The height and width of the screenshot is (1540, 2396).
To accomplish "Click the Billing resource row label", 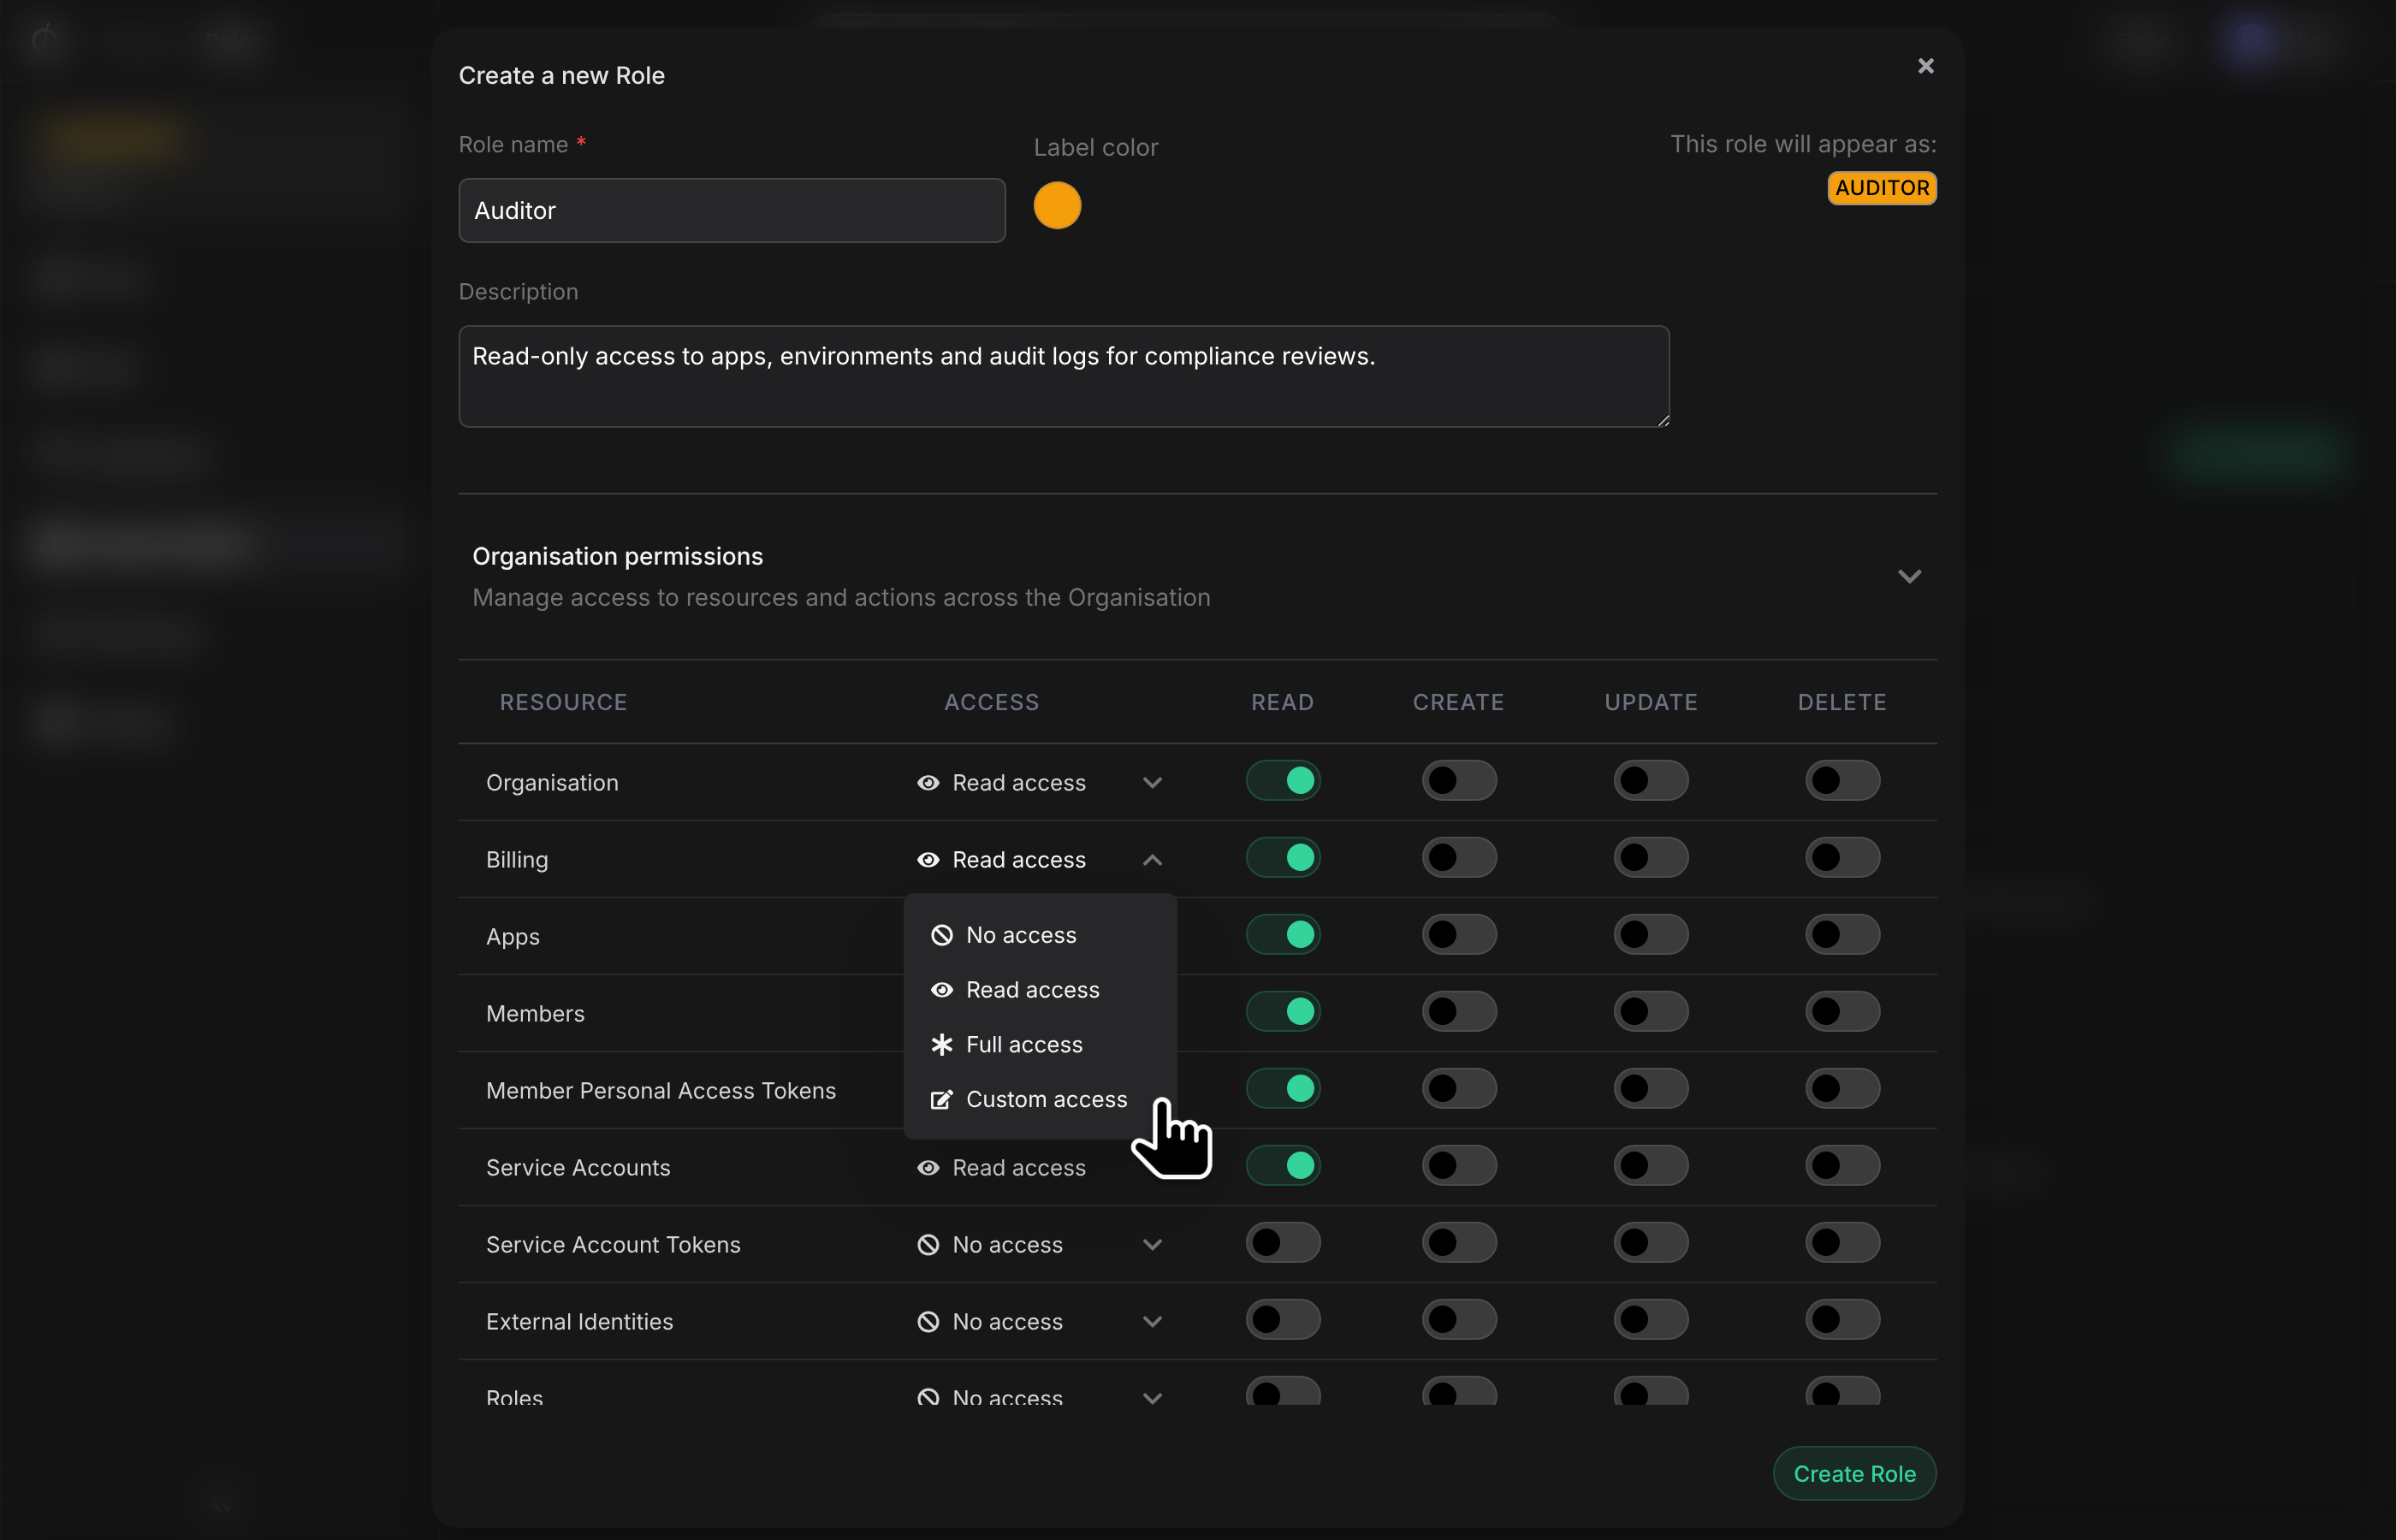I will pos(516,860).
